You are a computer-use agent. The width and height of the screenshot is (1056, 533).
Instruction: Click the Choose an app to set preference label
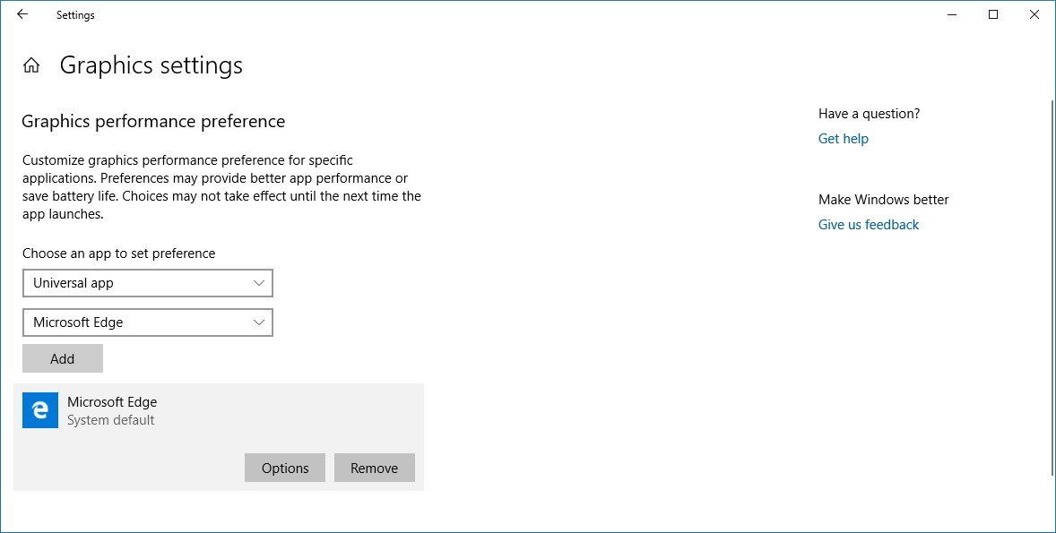click(x=118, y=253)
